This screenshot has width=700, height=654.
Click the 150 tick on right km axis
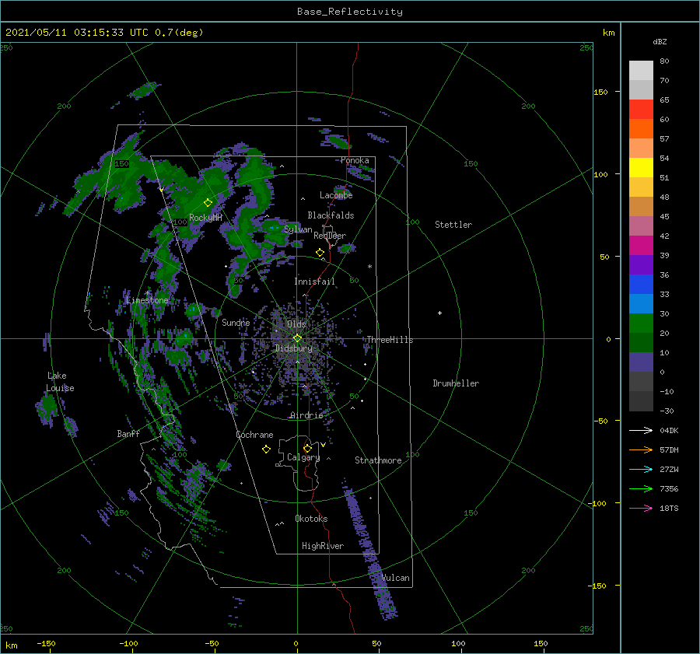601,92
